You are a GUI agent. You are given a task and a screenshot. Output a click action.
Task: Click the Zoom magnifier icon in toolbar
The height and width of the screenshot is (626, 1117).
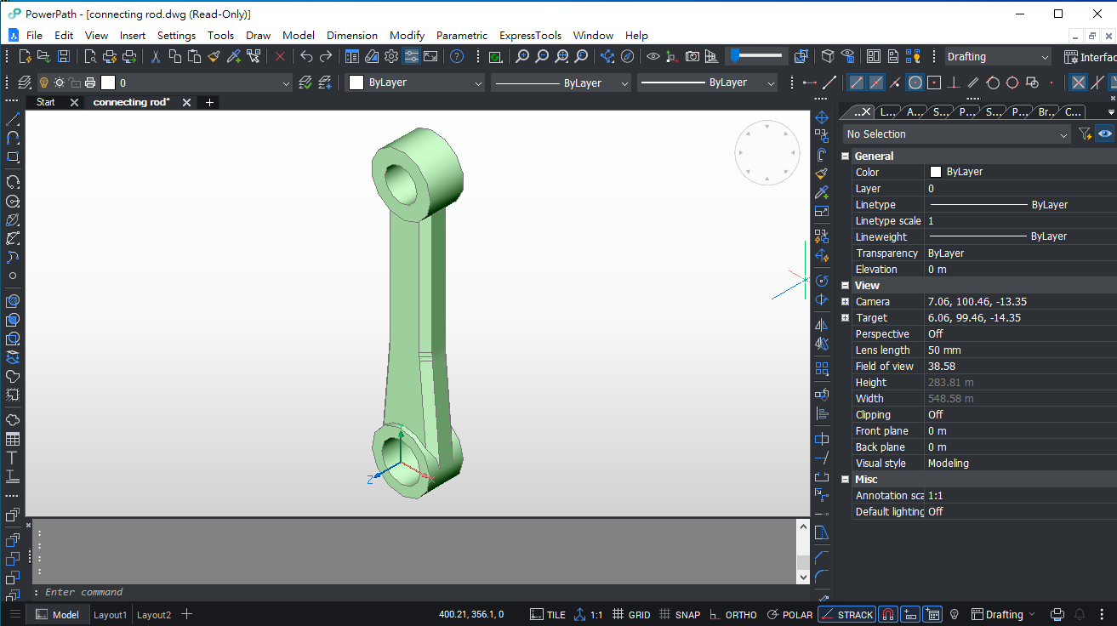pyautogui.click(x=521, y=57)
